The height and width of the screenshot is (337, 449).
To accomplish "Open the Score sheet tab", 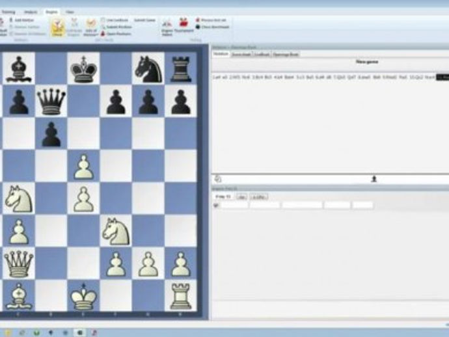I will (241, 55).
